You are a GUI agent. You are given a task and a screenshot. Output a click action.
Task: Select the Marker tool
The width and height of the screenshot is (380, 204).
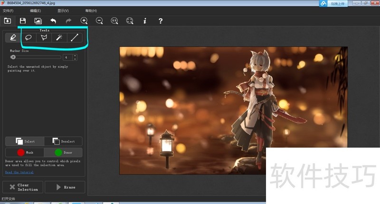coord(13,38)
